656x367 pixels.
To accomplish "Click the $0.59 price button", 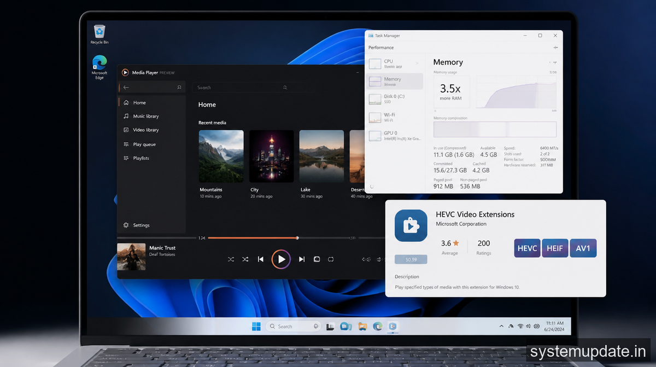I will (x=411, y=259).
